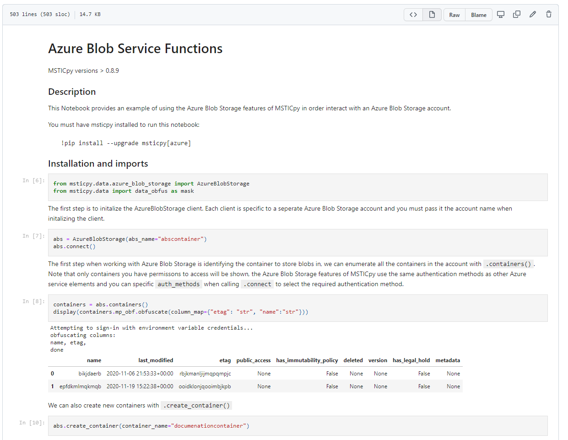Click the pip install msticpy code line
568x440 pixels.
click(x=126, y=143)
